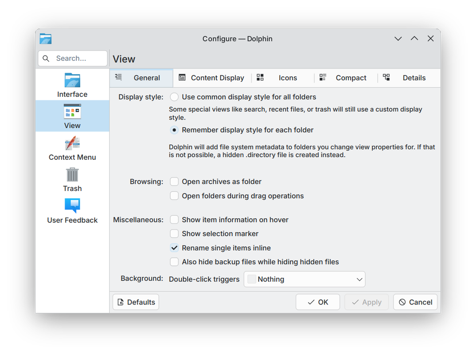Screen dimensions: 476x355
Task: Uncheck Rename single items inline
Action: [220, 248]
